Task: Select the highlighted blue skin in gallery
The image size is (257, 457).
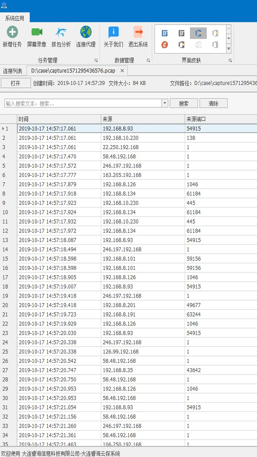Action: [x=198, y=33]
